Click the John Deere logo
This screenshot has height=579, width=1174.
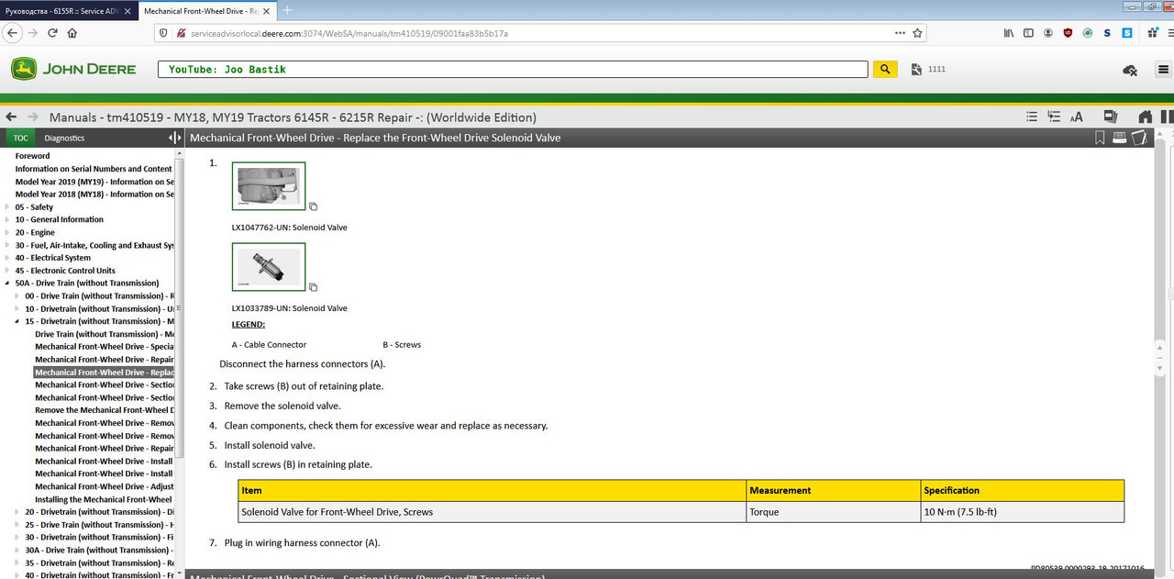pos(73,69)
